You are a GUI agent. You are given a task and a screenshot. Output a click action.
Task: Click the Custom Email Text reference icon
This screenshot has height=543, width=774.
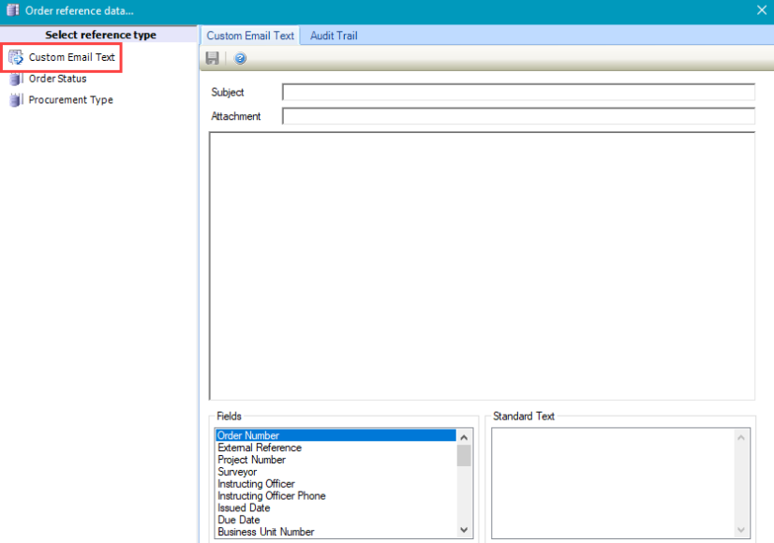16,58
